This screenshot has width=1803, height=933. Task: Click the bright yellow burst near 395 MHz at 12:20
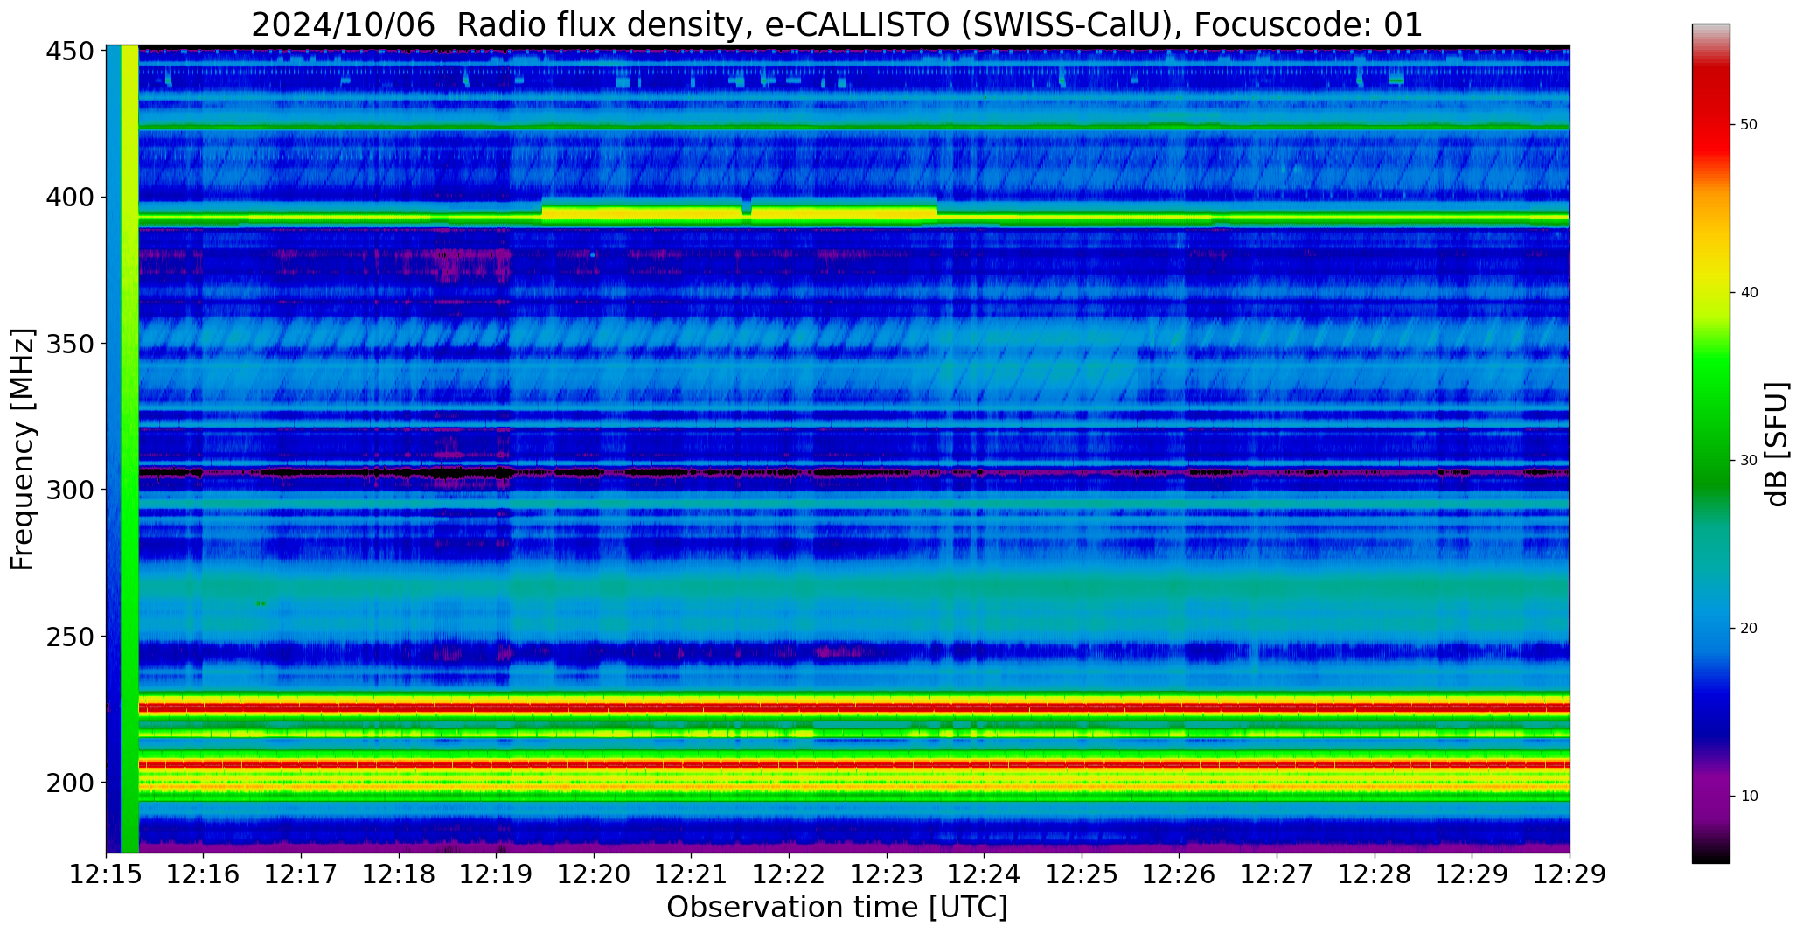[x=642, y=212]
